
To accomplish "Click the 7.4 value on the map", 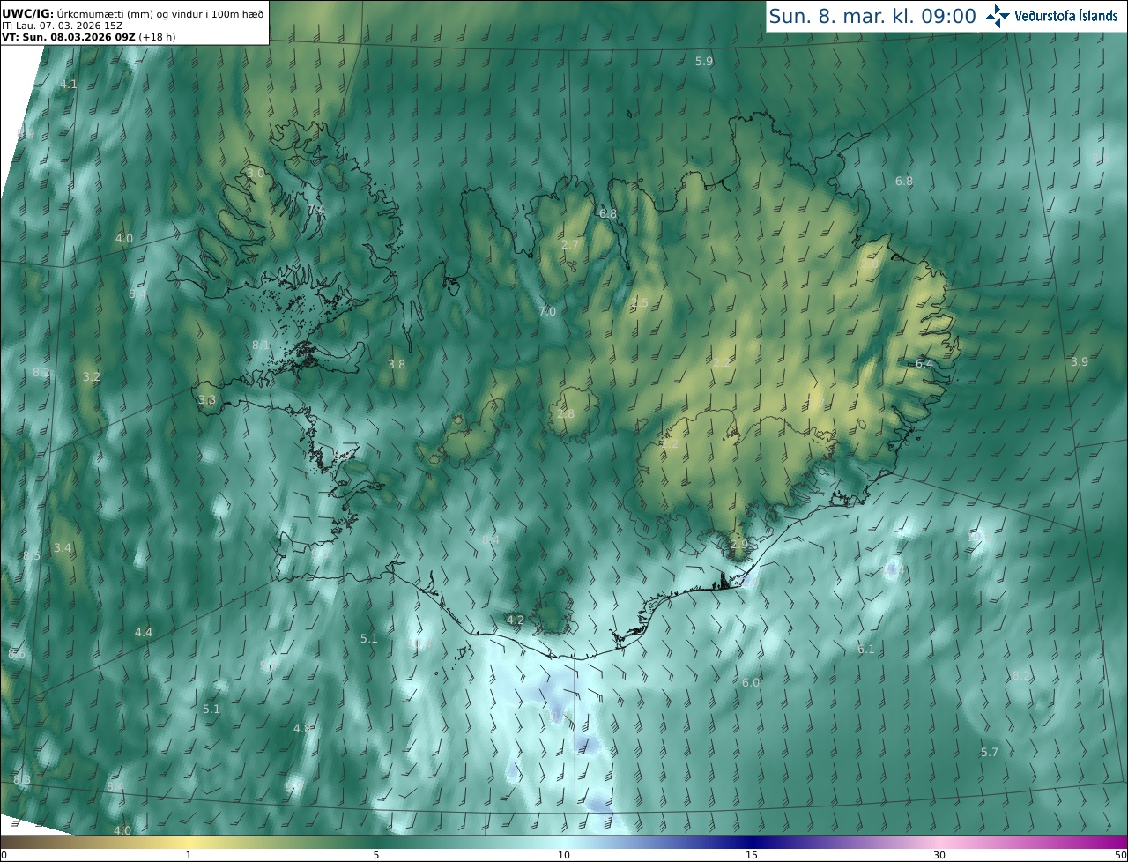I will click(x=316, y=210).
